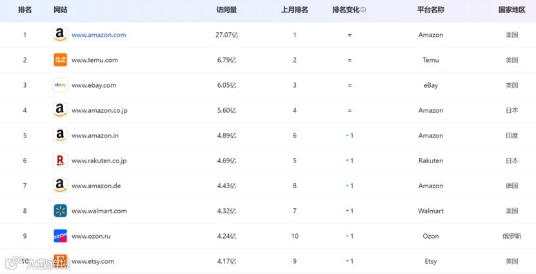Click the Rakuten platform name cell
Screen dimensions: 536x274
[431, 161]
